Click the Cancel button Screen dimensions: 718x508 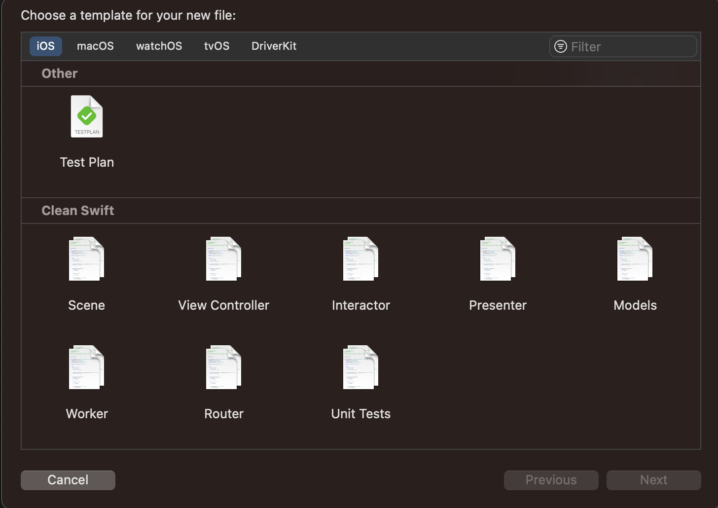(68, 480)
